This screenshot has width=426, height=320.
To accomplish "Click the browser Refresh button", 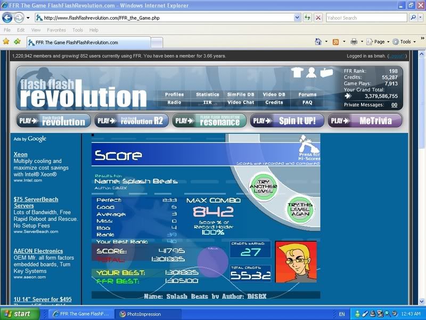I will click(308, 18).
